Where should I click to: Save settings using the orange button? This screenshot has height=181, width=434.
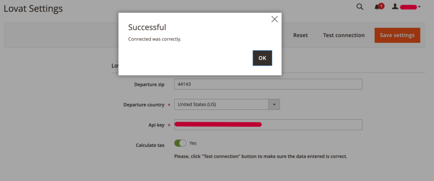[x=397, y=35]
